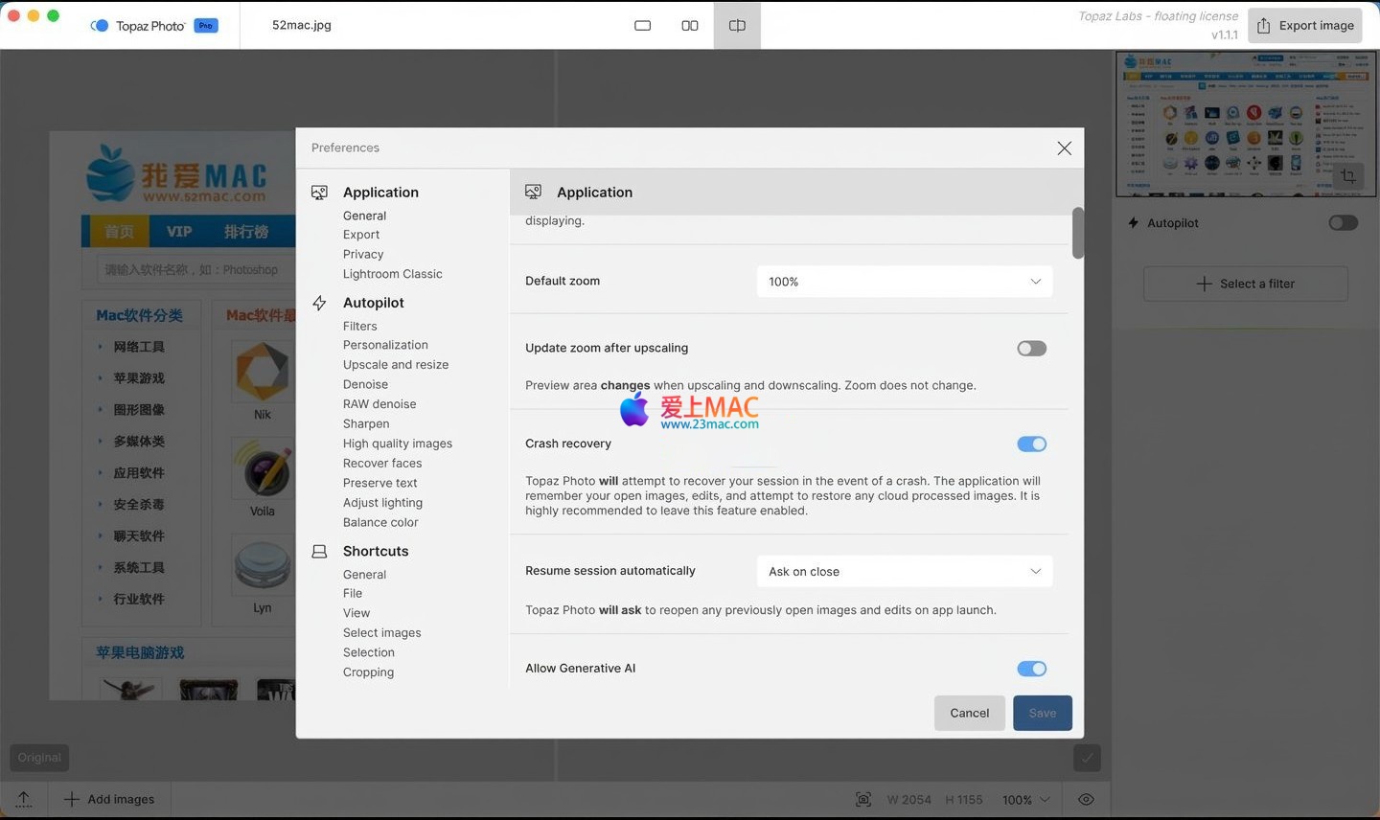Screen dimensions: 1380x820
Task: Click the crop tool icon on thumbnail
Action: coord(1348,176)
